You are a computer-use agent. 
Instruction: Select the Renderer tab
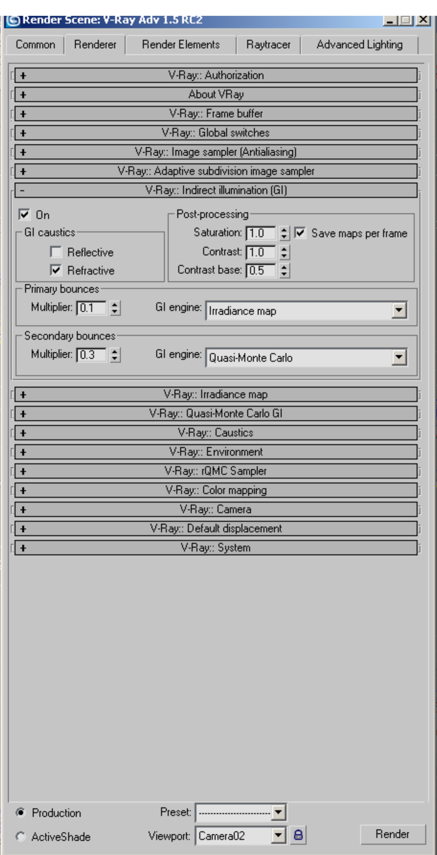pos(95,45)
